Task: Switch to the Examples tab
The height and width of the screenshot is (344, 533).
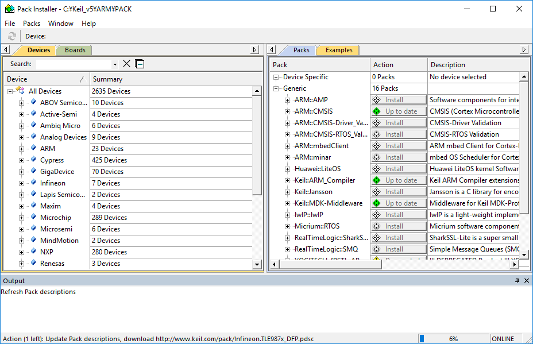Action: pyautogui.click(x=338, y=50)
